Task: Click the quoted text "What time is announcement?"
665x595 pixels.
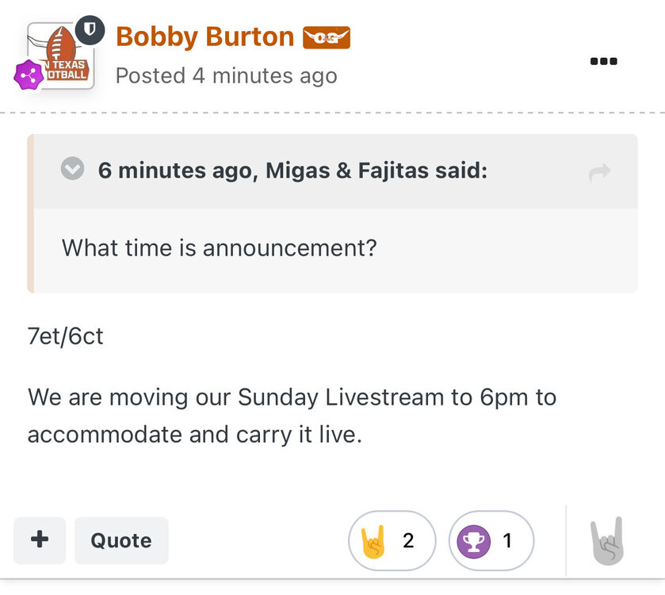Action: (x=219, y=248)
